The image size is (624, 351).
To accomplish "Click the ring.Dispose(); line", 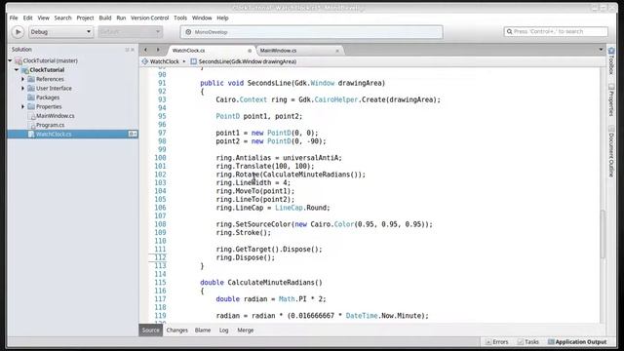I will pos(245,257).
